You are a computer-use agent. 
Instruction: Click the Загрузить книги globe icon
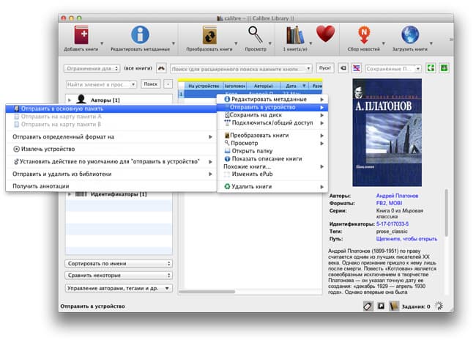409,34
